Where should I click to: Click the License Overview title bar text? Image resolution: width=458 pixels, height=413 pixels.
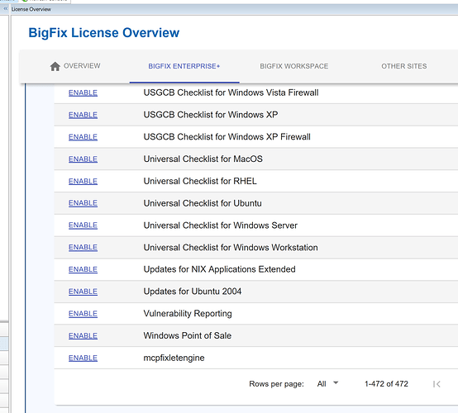(x=31, y=9)
